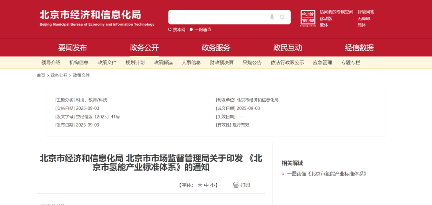Click the 制发单位 value 北京市经济和信息化局
The height and width of the screenshot is (205, 432).
257,100
